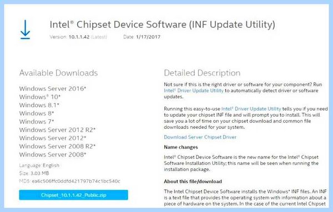Screen dimensions: 333x212
Task: Click the Available Downloads heading
Action: [58, 73]
